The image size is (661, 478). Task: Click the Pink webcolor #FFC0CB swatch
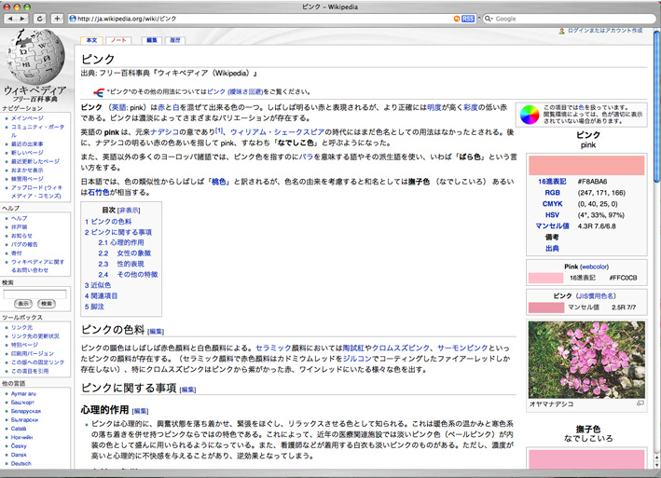(x=545, y=278)
